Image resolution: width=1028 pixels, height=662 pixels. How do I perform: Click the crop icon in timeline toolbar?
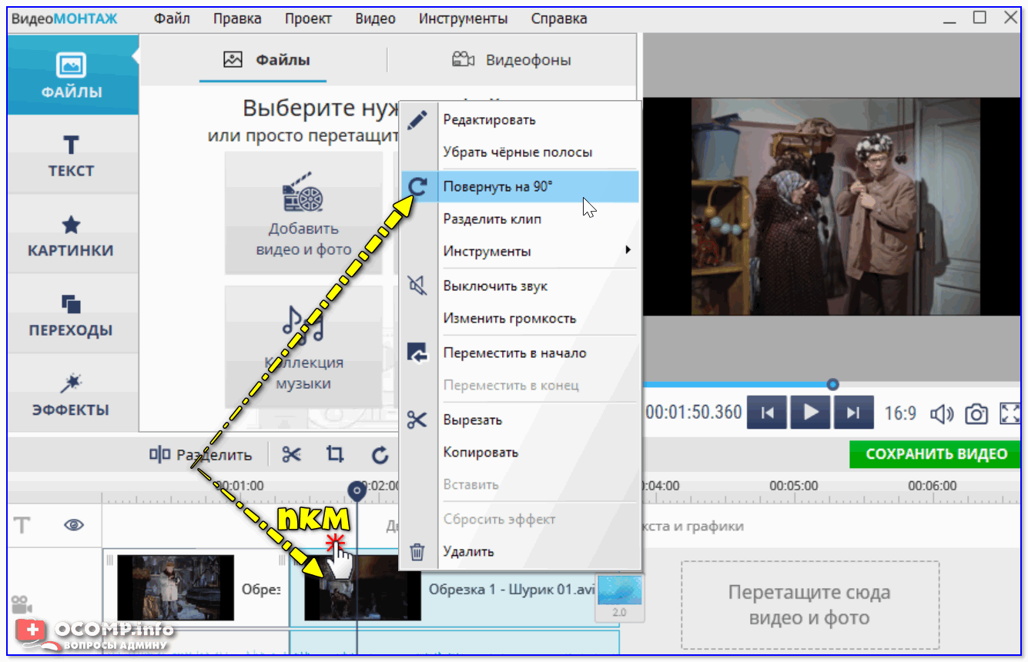coord(334,454)
